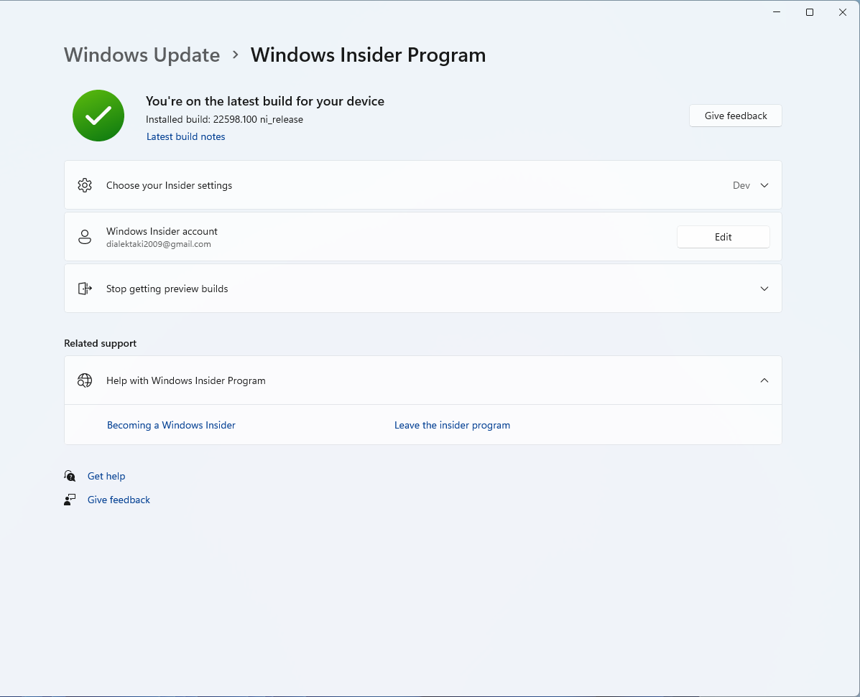Click the exit-door icon on Stop getting preview builds
Screen dimensions: 860x697
pos(85,288)
